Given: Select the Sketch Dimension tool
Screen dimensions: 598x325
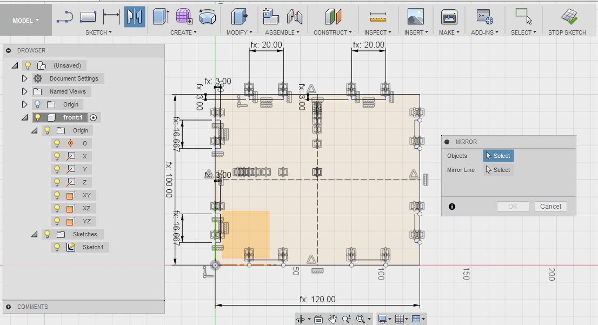Looking at the screenshot, I should (111, 17).
